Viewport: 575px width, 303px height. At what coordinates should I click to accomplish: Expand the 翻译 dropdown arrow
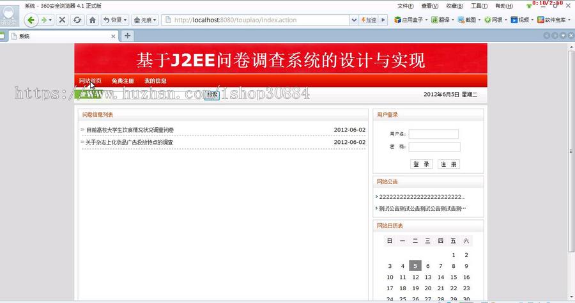(x=452, y=20)
